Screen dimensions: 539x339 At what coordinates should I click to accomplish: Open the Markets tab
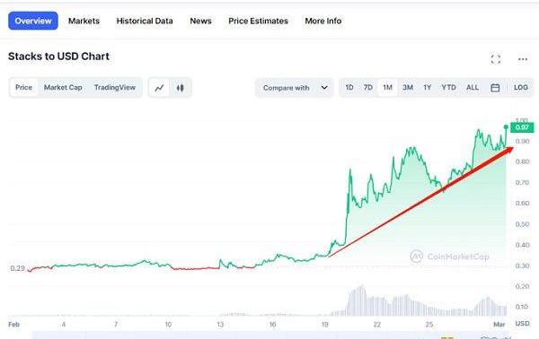(x=84, y=21)
